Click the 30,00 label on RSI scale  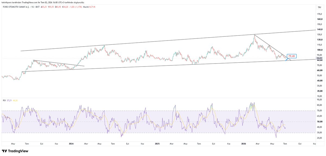(319, 132)
